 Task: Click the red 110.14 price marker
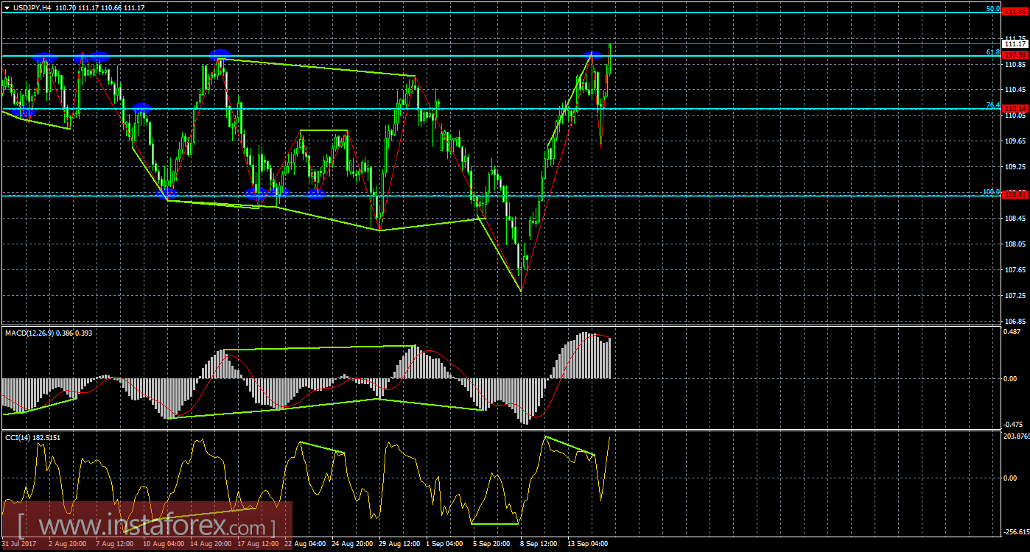point(1015,107)
